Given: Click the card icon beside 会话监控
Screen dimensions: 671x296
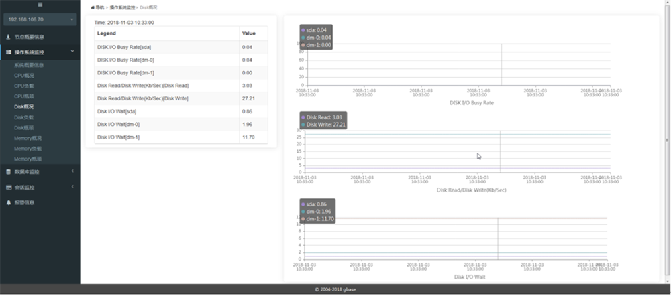Looking at the screenshot, I should [x=9, y=188].
